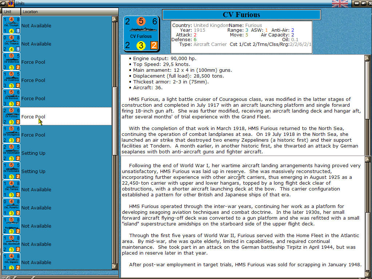
Task: Click the unit list scrollbar thumb
Action: click(x=115, y=121)
